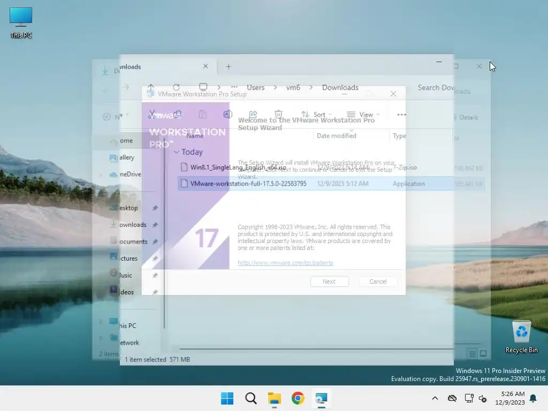Image resolution: width=548 pixels, height=411 pixels.
Task: Open notifications bell in taskbar
Action: (x=533, y=398)
